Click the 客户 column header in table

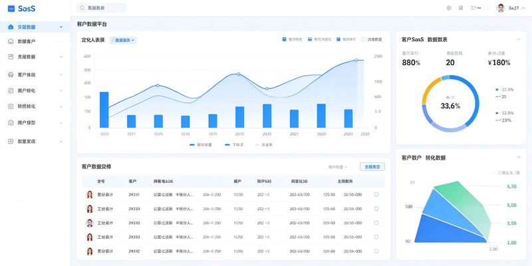click(x=132, y=182)
